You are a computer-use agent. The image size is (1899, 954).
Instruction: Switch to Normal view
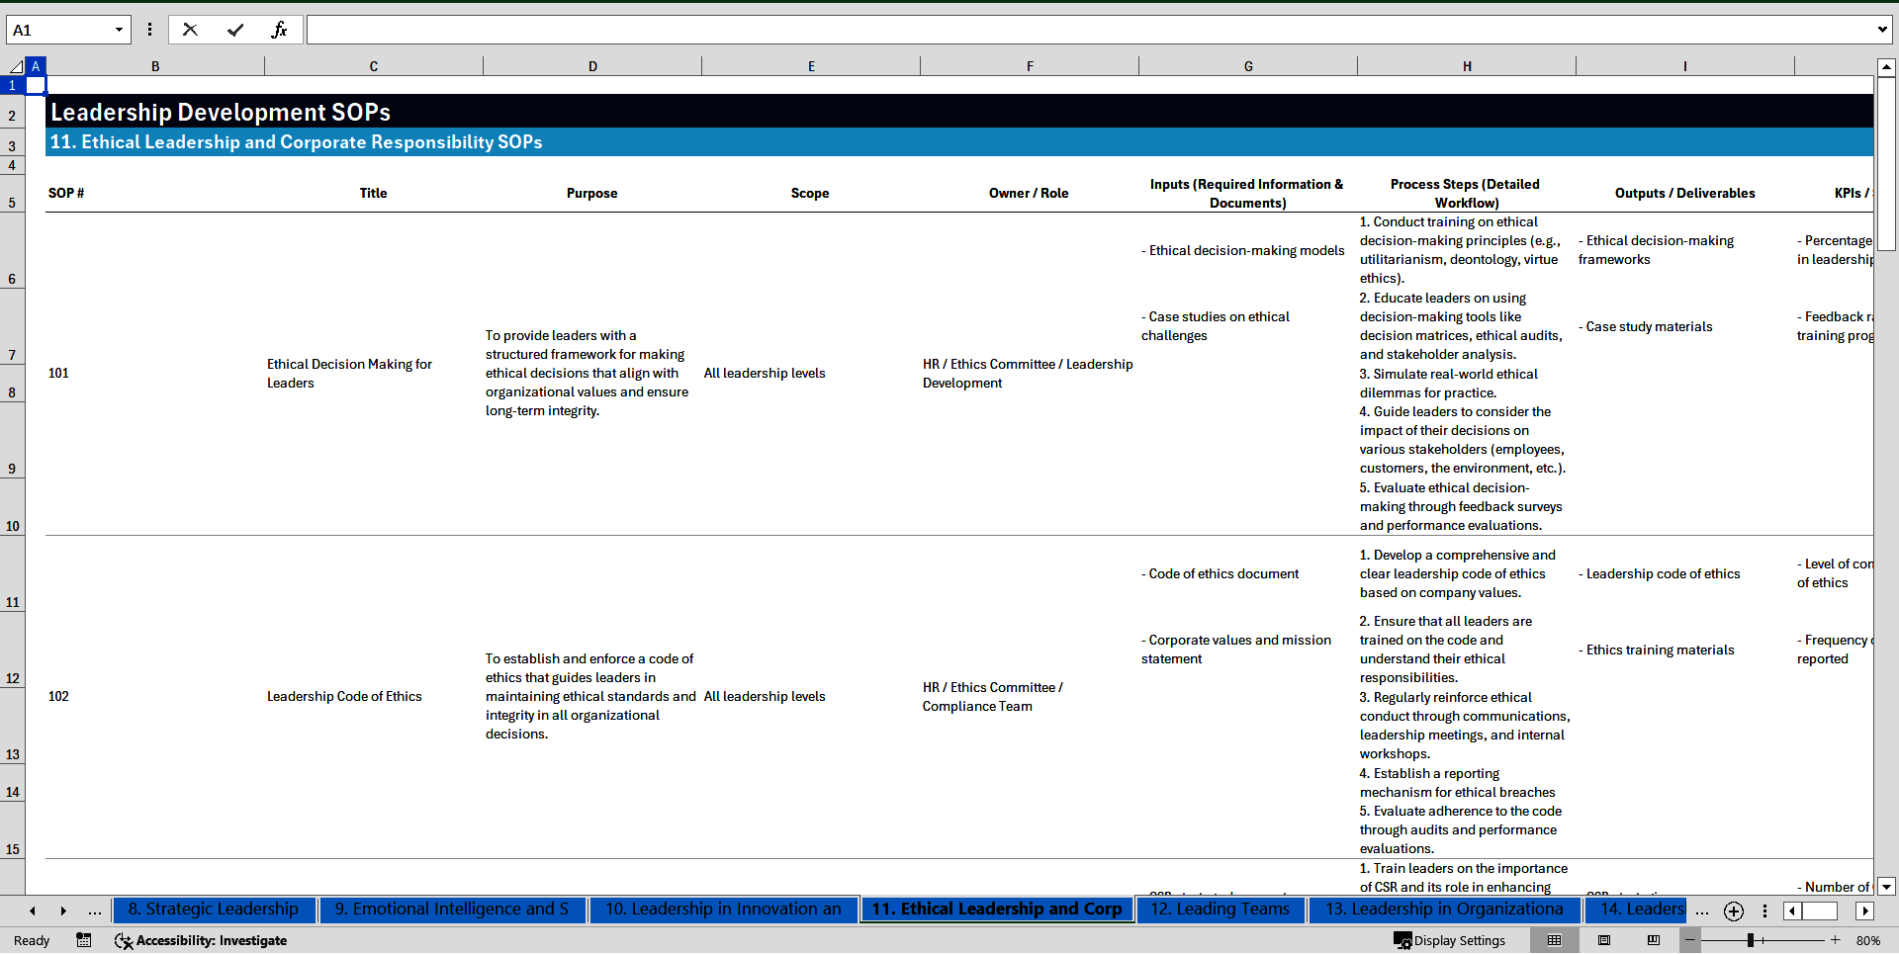(x=1554, y=940)
